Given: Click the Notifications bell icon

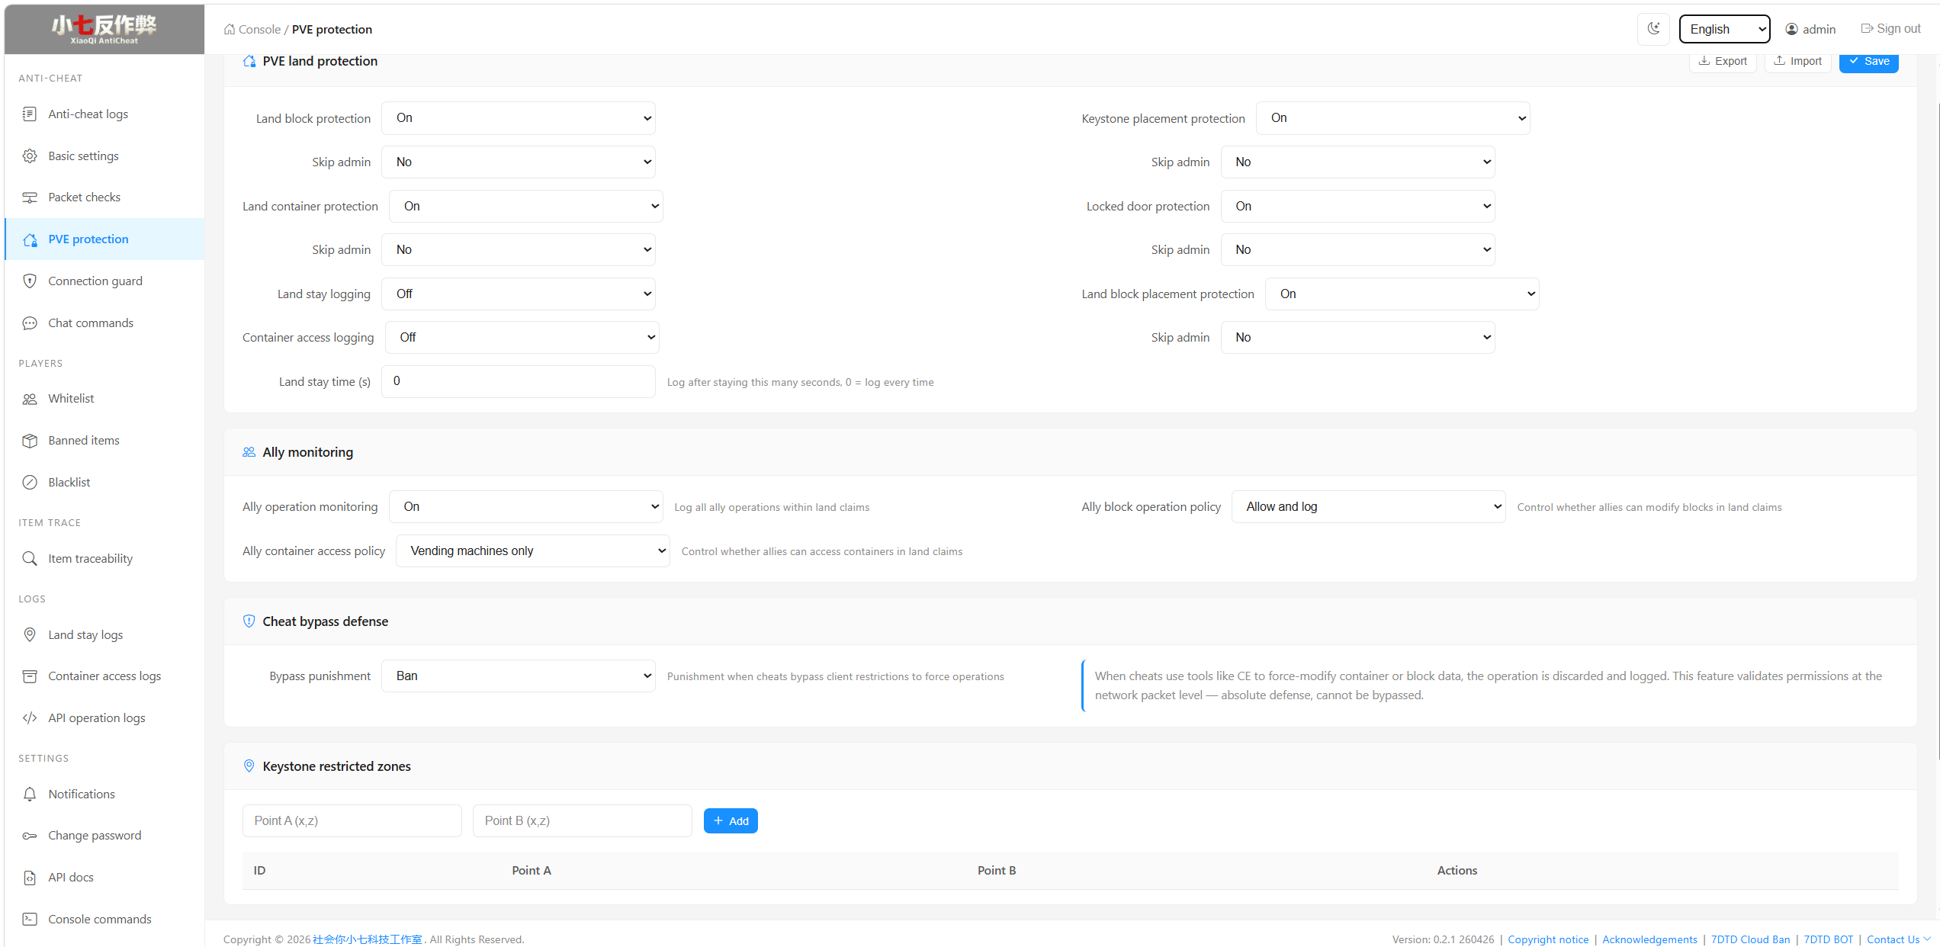Looking at the screenshot, I should point(30,795).
